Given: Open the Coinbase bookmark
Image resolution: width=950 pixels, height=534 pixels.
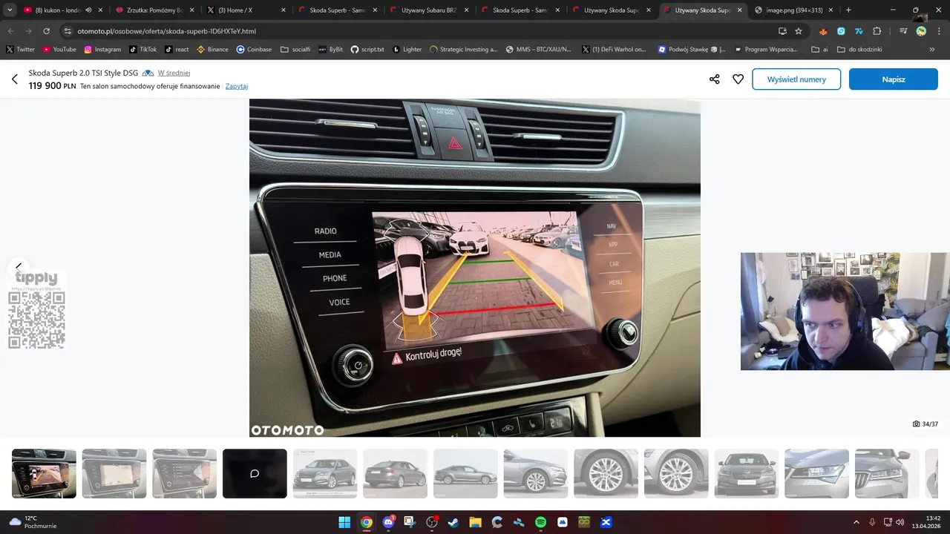Looking at the screenshot, I should (254, 50).
